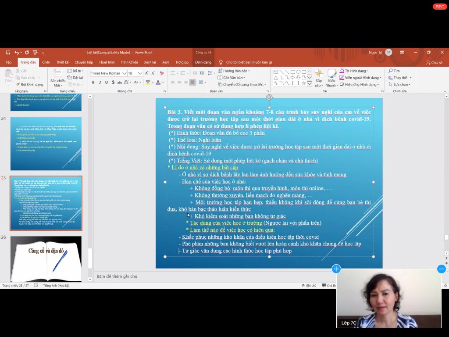Open the Căn Văn bản dropdown
The width and height of the screenshot is (449, 337).
[x=232, y=78]
